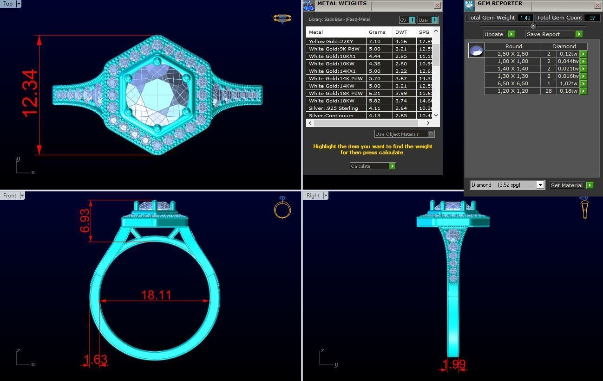Click the 6,50 X 6,50 gem size cell
This screenshot has height=381, width=603.
click(x=513, y=83)
